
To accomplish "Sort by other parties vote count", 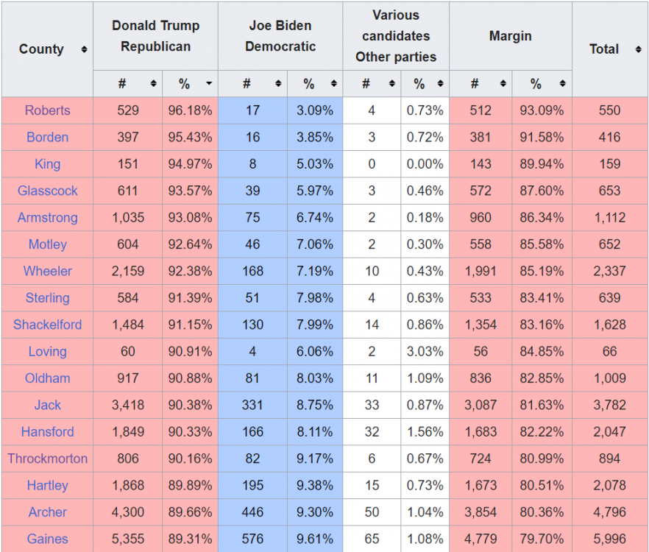I will [391, 84].
